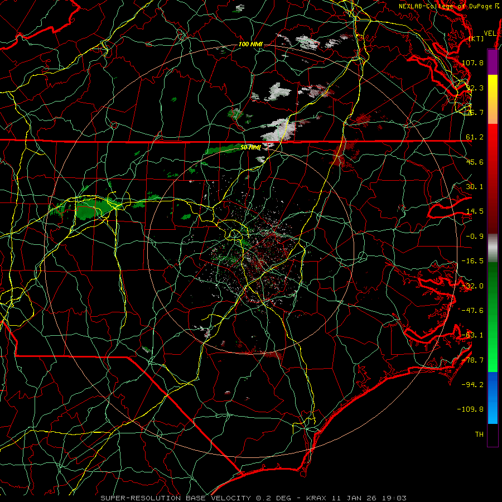Select the 107.8 scale value
The width and height of the screenshot is (502, 502).
(472, 62)
